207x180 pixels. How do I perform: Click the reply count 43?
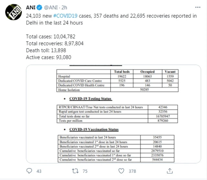[x=39, y=171]
